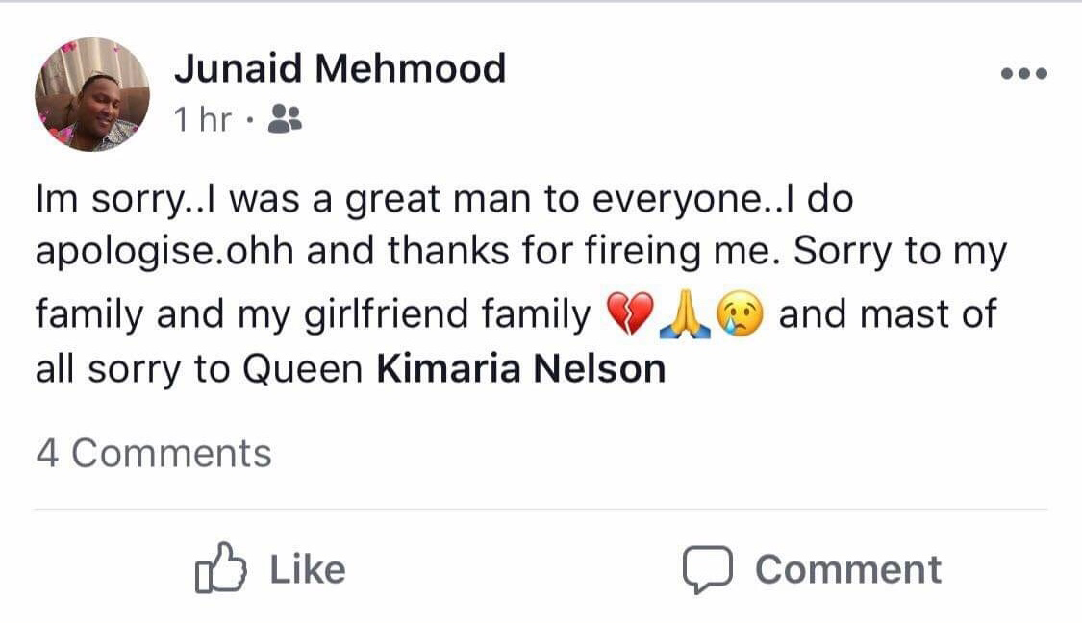Click the friends audience icon
This screenshot has width=1082, height=623.
tap(285, 119)
